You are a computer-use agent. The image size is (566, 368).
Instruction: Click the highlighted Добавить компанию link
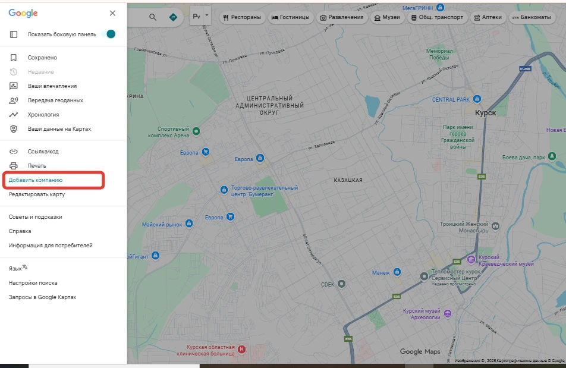point(36,180)
